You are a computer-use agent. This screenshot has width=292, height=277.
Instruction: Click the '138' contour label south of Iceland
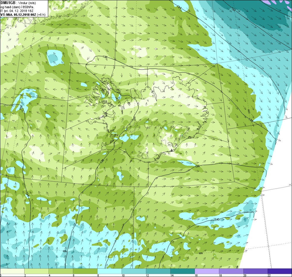click(197, 166)
